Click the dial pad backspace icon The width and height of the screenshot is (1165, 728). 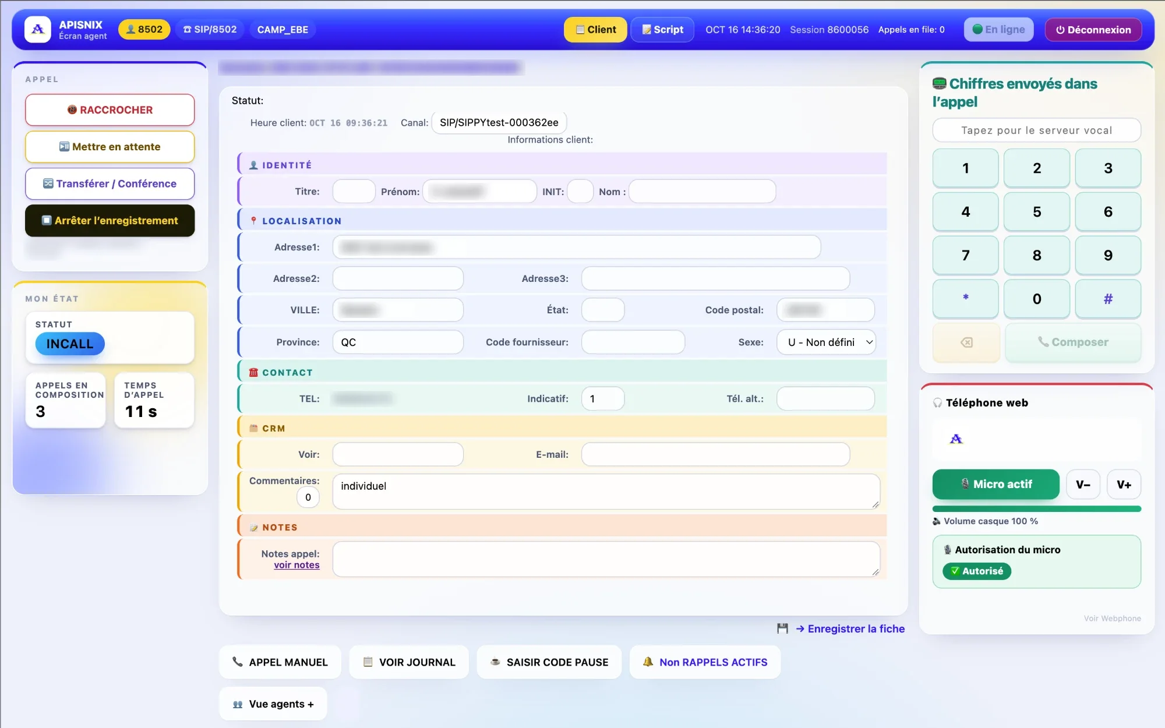[966, 342]
